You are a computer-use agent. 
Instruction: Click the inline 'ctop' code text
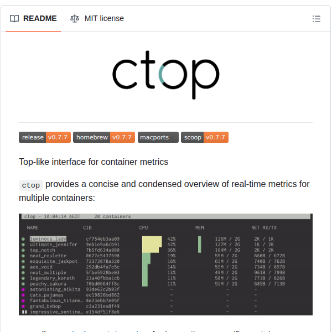point(31,185)
